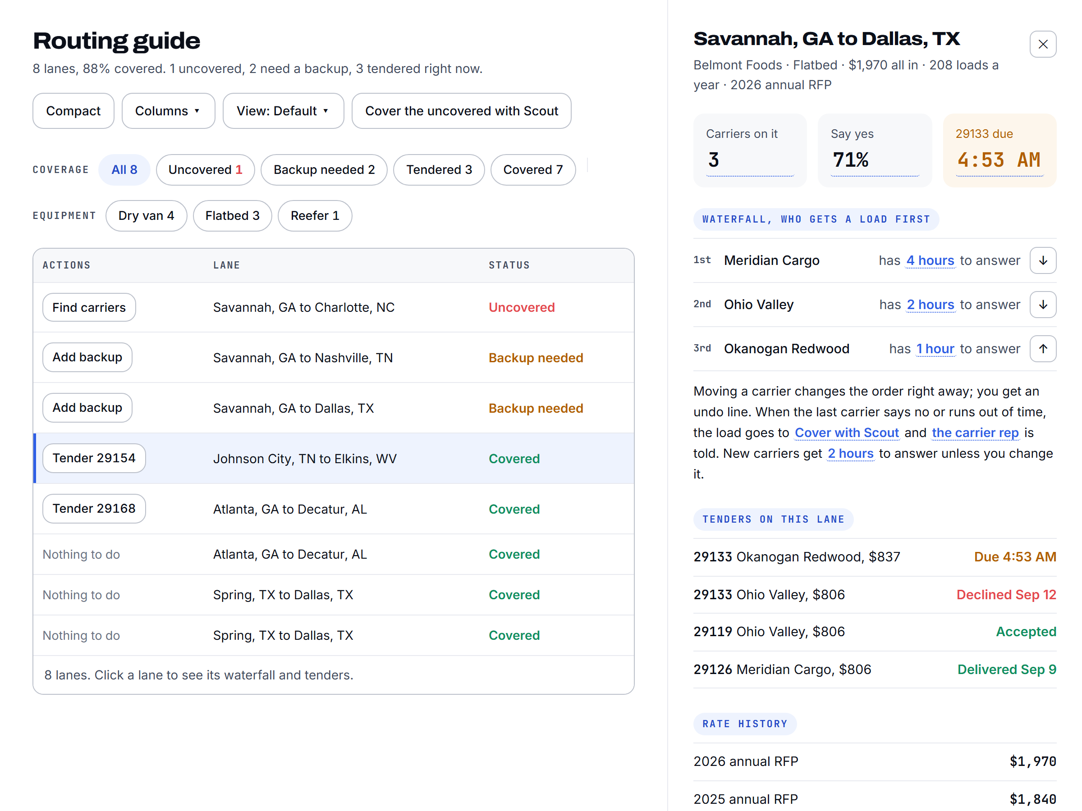
Task: Add backup for Savannah to Nashville
Action: coord(87,357)
